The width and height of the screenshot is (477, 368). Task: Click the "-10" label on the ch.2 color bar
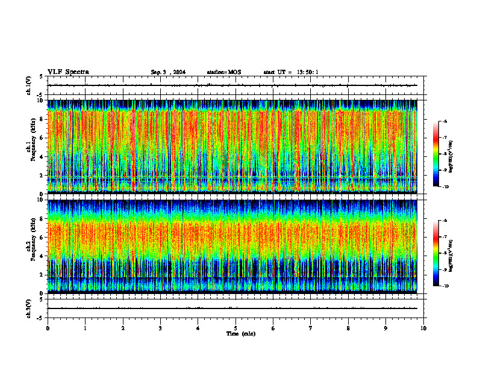pyautogui.click(x=446, y=286)
